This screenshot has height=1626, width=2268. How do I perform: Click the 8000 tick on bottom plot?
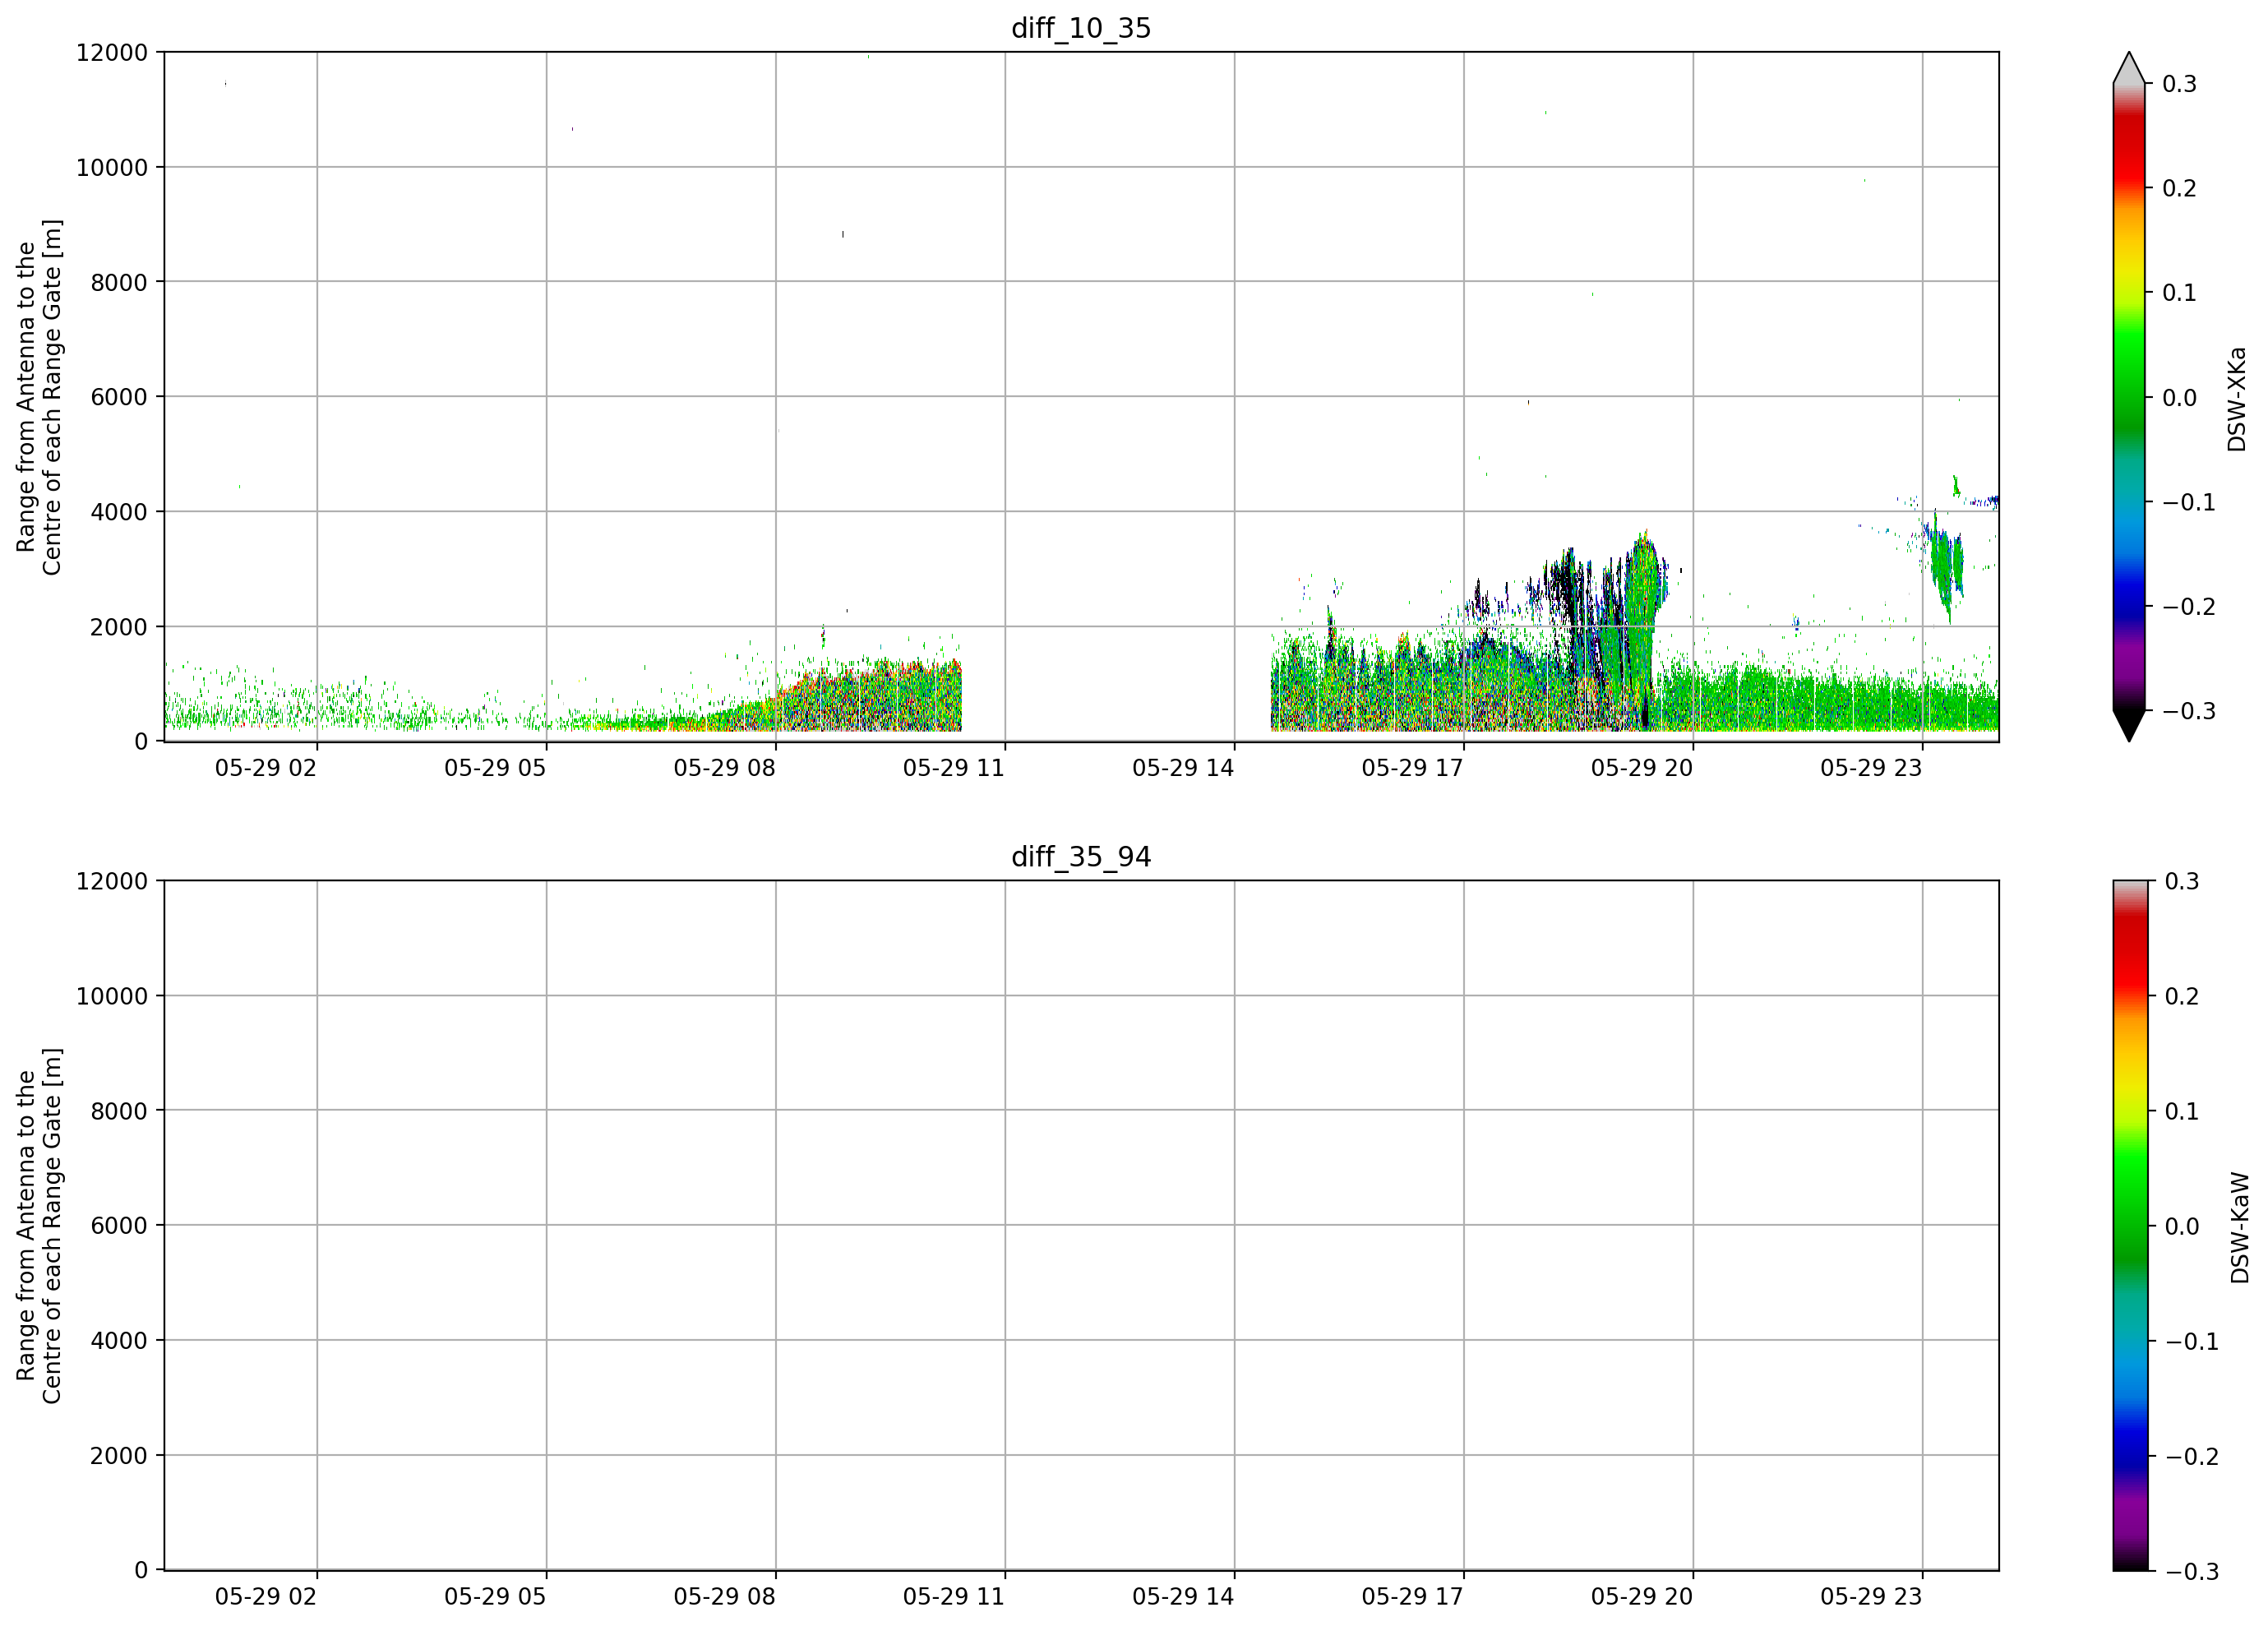(x=119, y=1111)
